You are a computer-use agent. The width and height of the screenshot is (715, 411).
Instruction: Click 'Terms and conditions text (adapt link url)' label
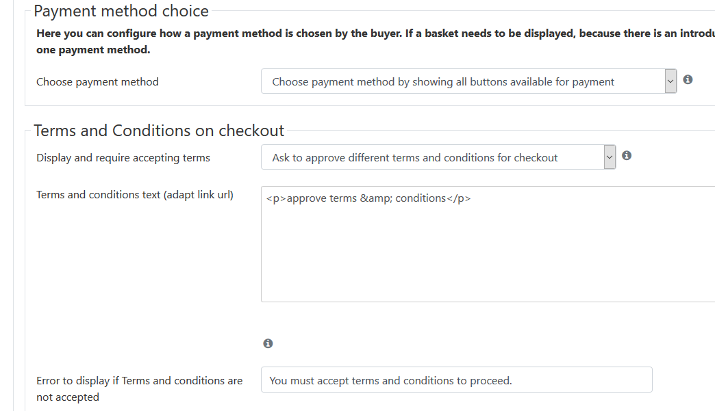135,195
